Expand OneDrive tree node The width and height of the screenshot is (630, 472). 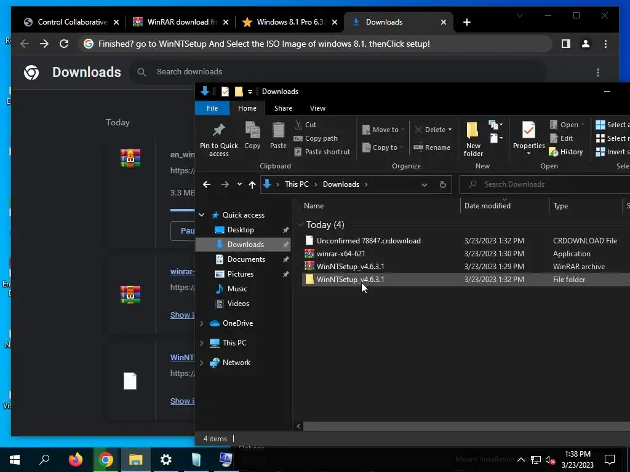pyautogui.click(x=202, y=323)
